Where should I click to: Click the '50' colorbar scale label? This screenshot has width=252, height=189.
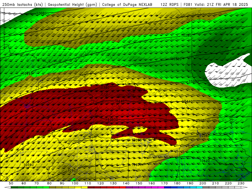(x=11, y=183)
